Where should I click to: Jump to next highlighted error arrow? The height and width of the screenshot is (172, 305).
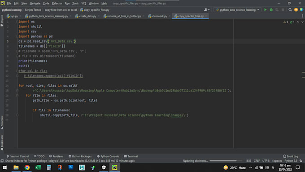[x=302, y=22]
